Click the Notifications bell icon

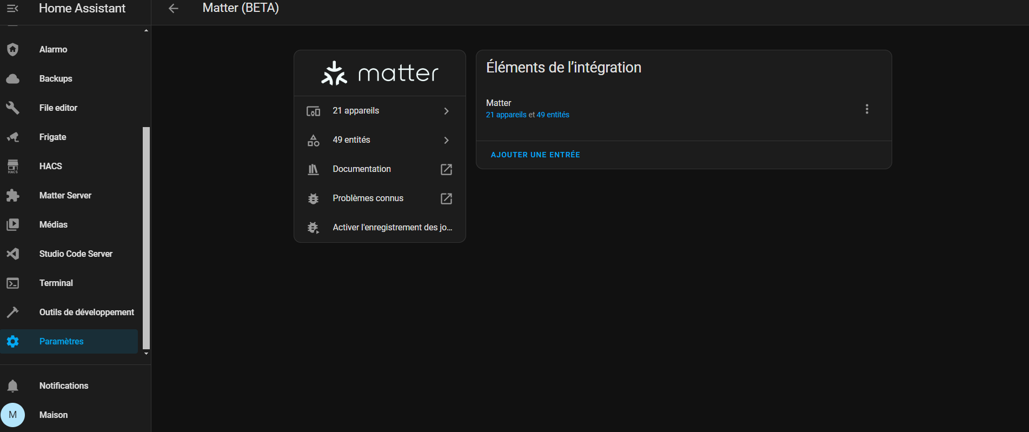point(12,386)
